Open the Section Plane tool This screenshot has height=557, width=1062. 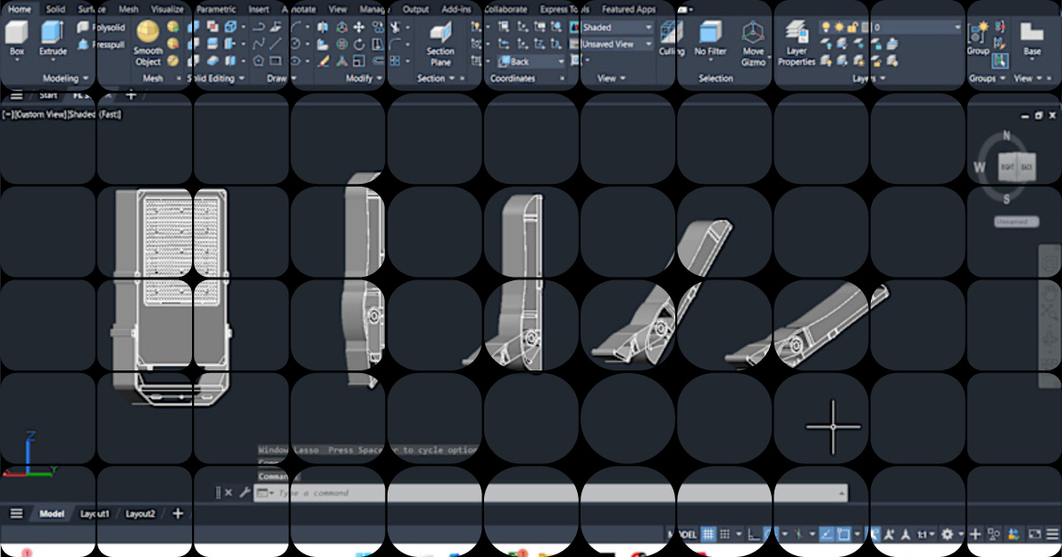tap(440, 44)
